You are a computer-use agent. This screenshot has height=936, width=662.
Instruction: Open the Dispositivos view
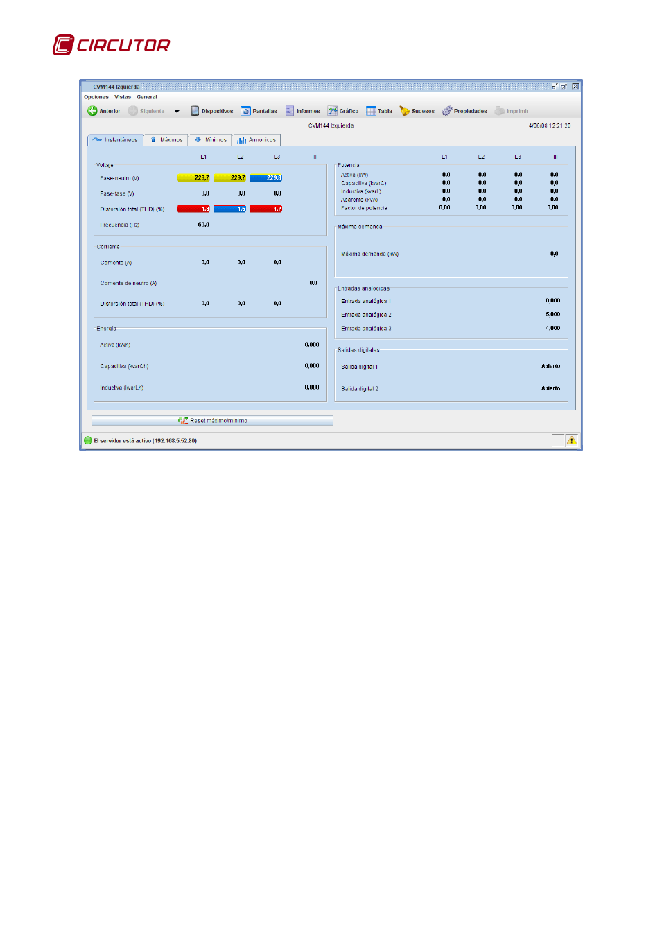[x=212, y=111]
